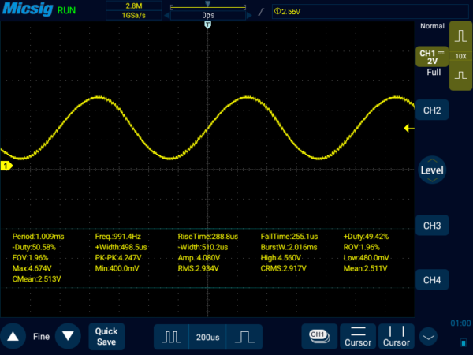This screenshot has width=473, height=355.
Task: Click the vertical cursor icon
Action: point(396,336)
